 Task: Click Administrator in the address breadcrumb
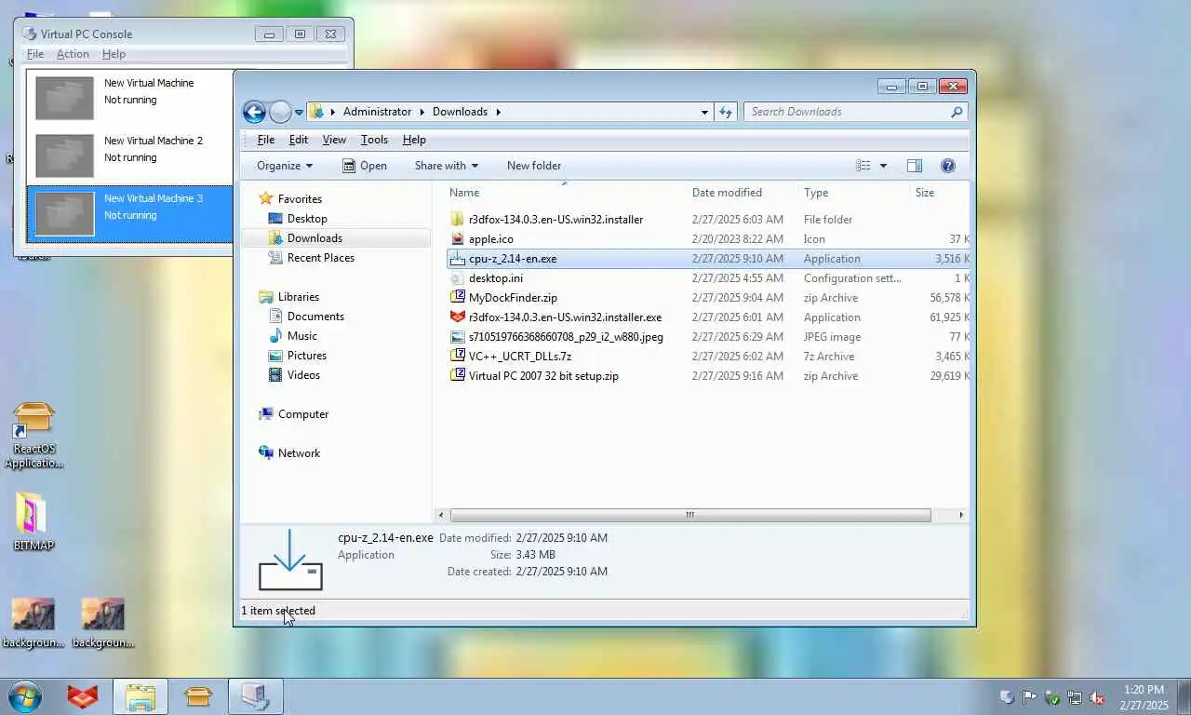[377, 112]
